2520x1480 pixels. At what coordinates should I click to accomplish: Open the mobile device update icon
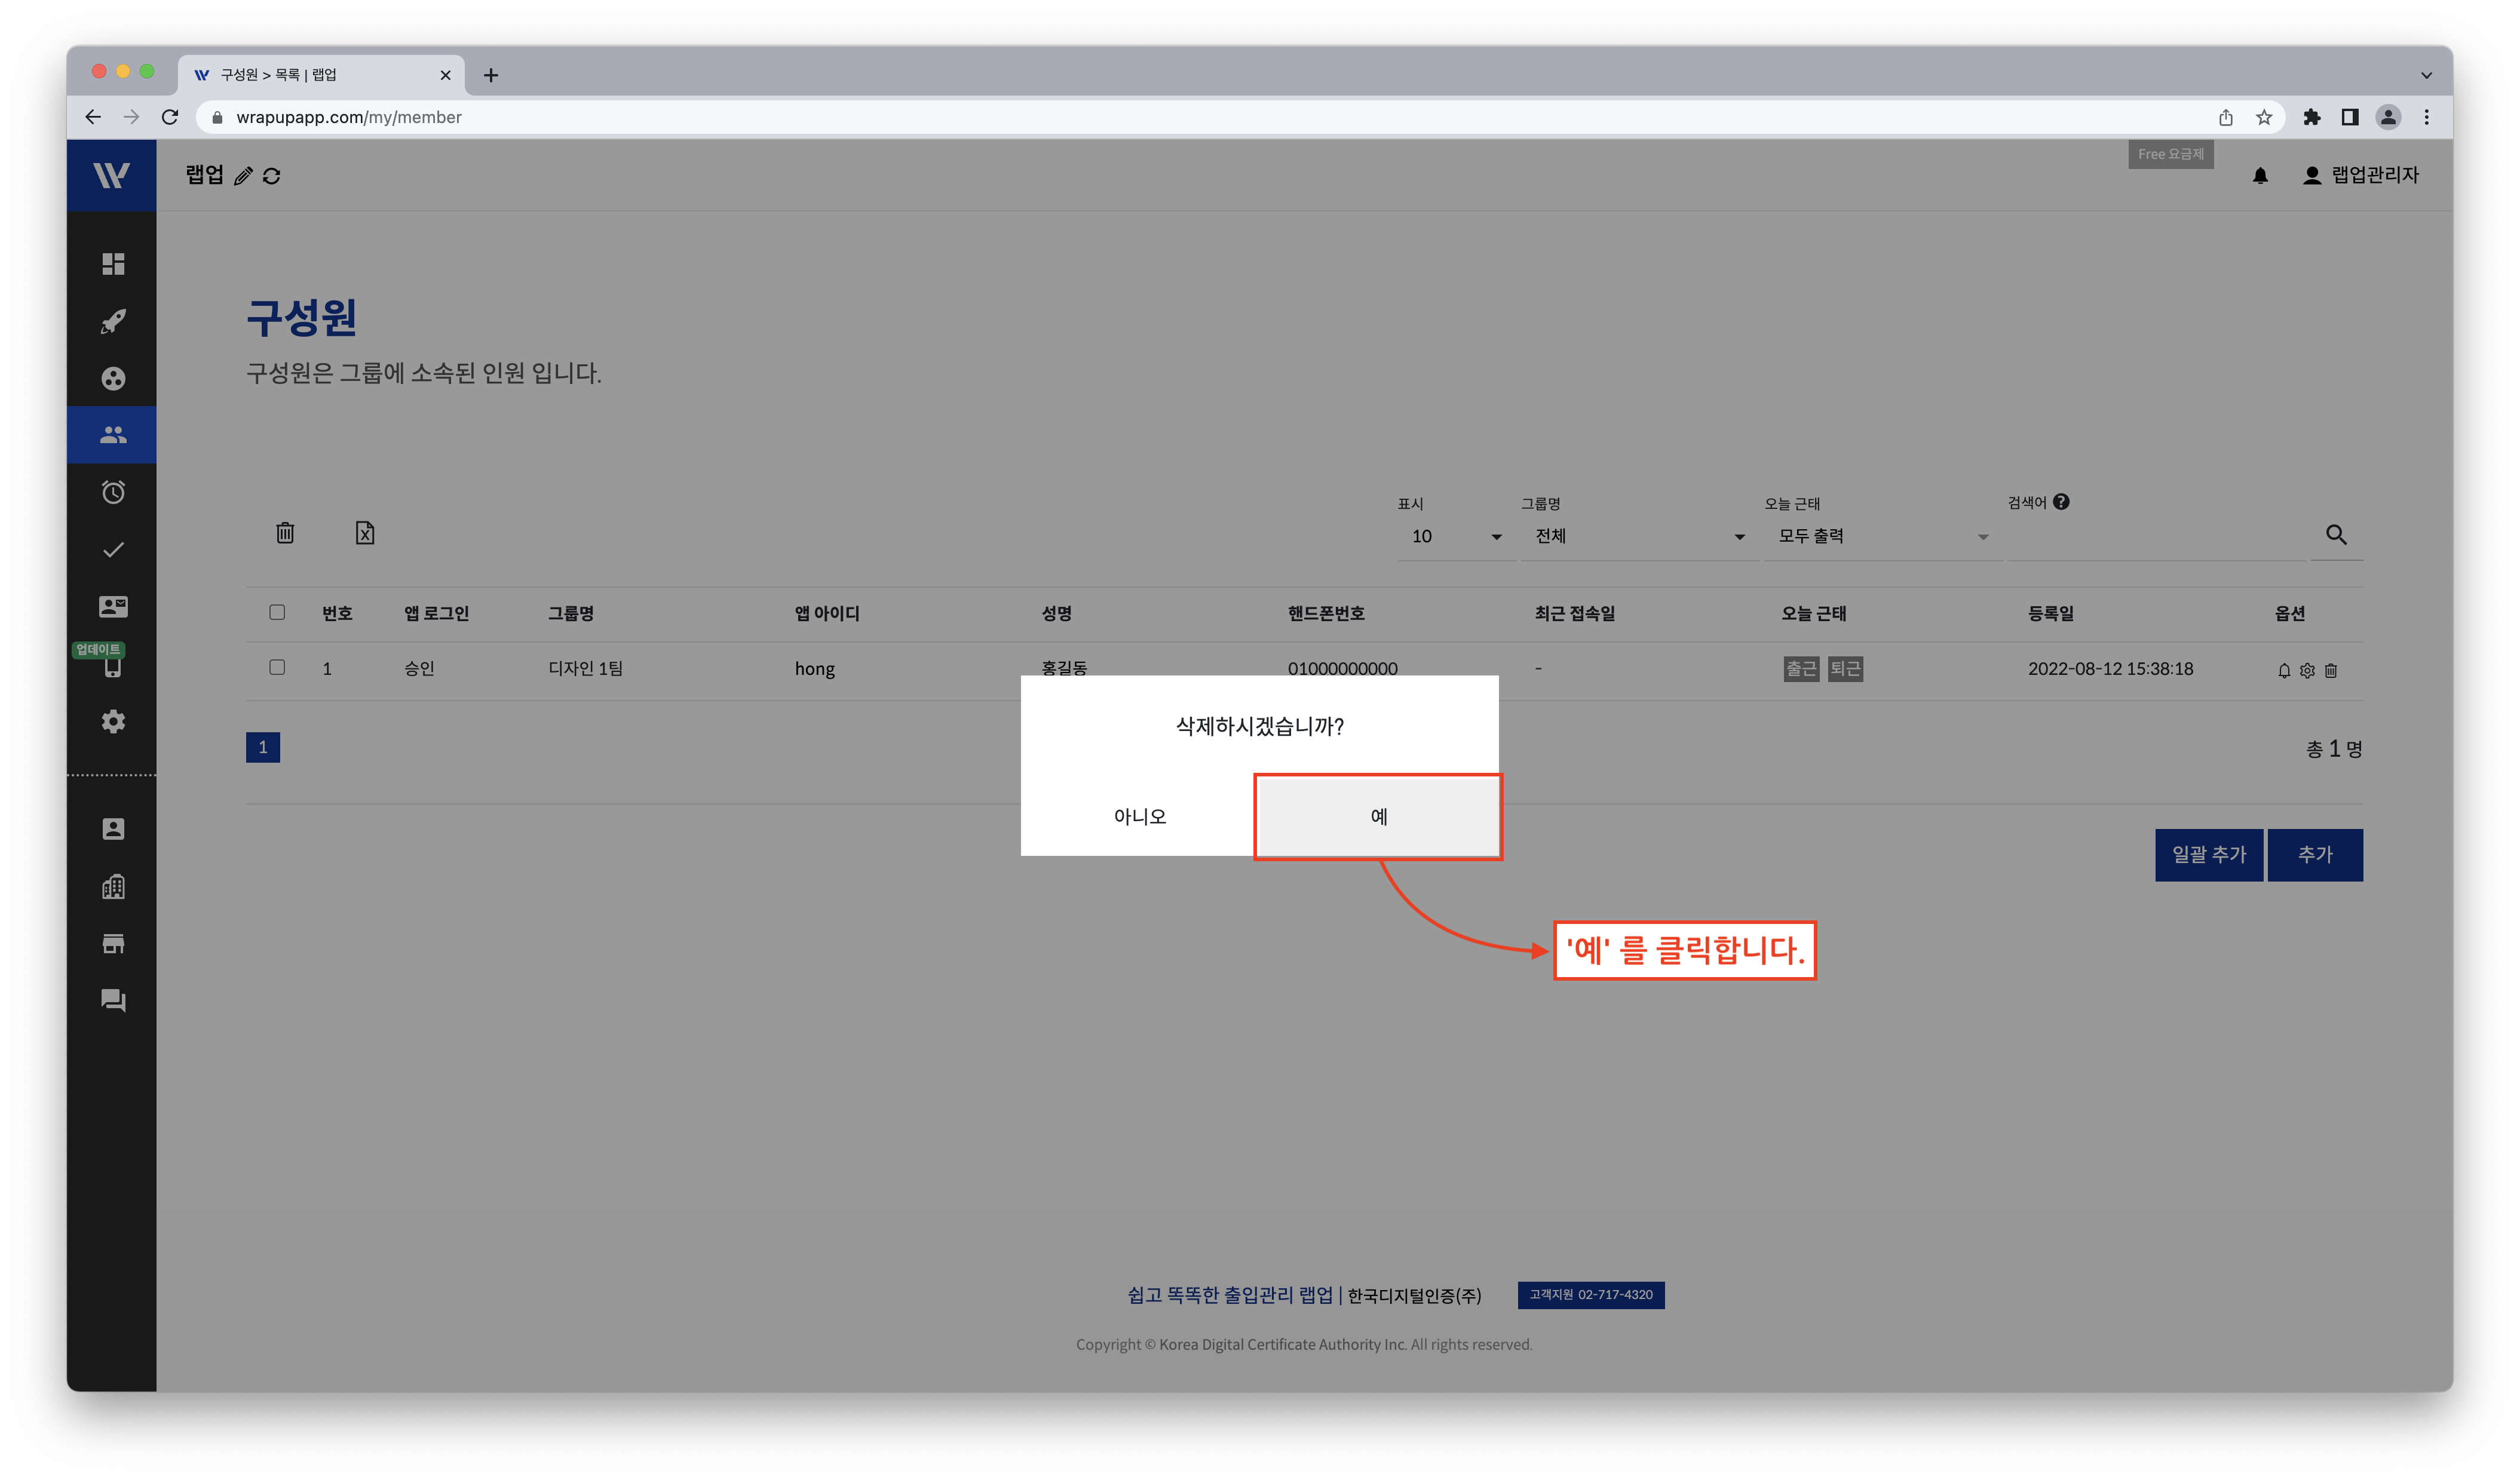tap(113, 668)
